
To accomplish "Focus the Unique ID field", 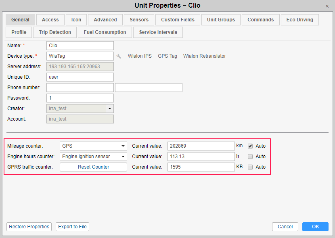I will click(x=80, y=77).
